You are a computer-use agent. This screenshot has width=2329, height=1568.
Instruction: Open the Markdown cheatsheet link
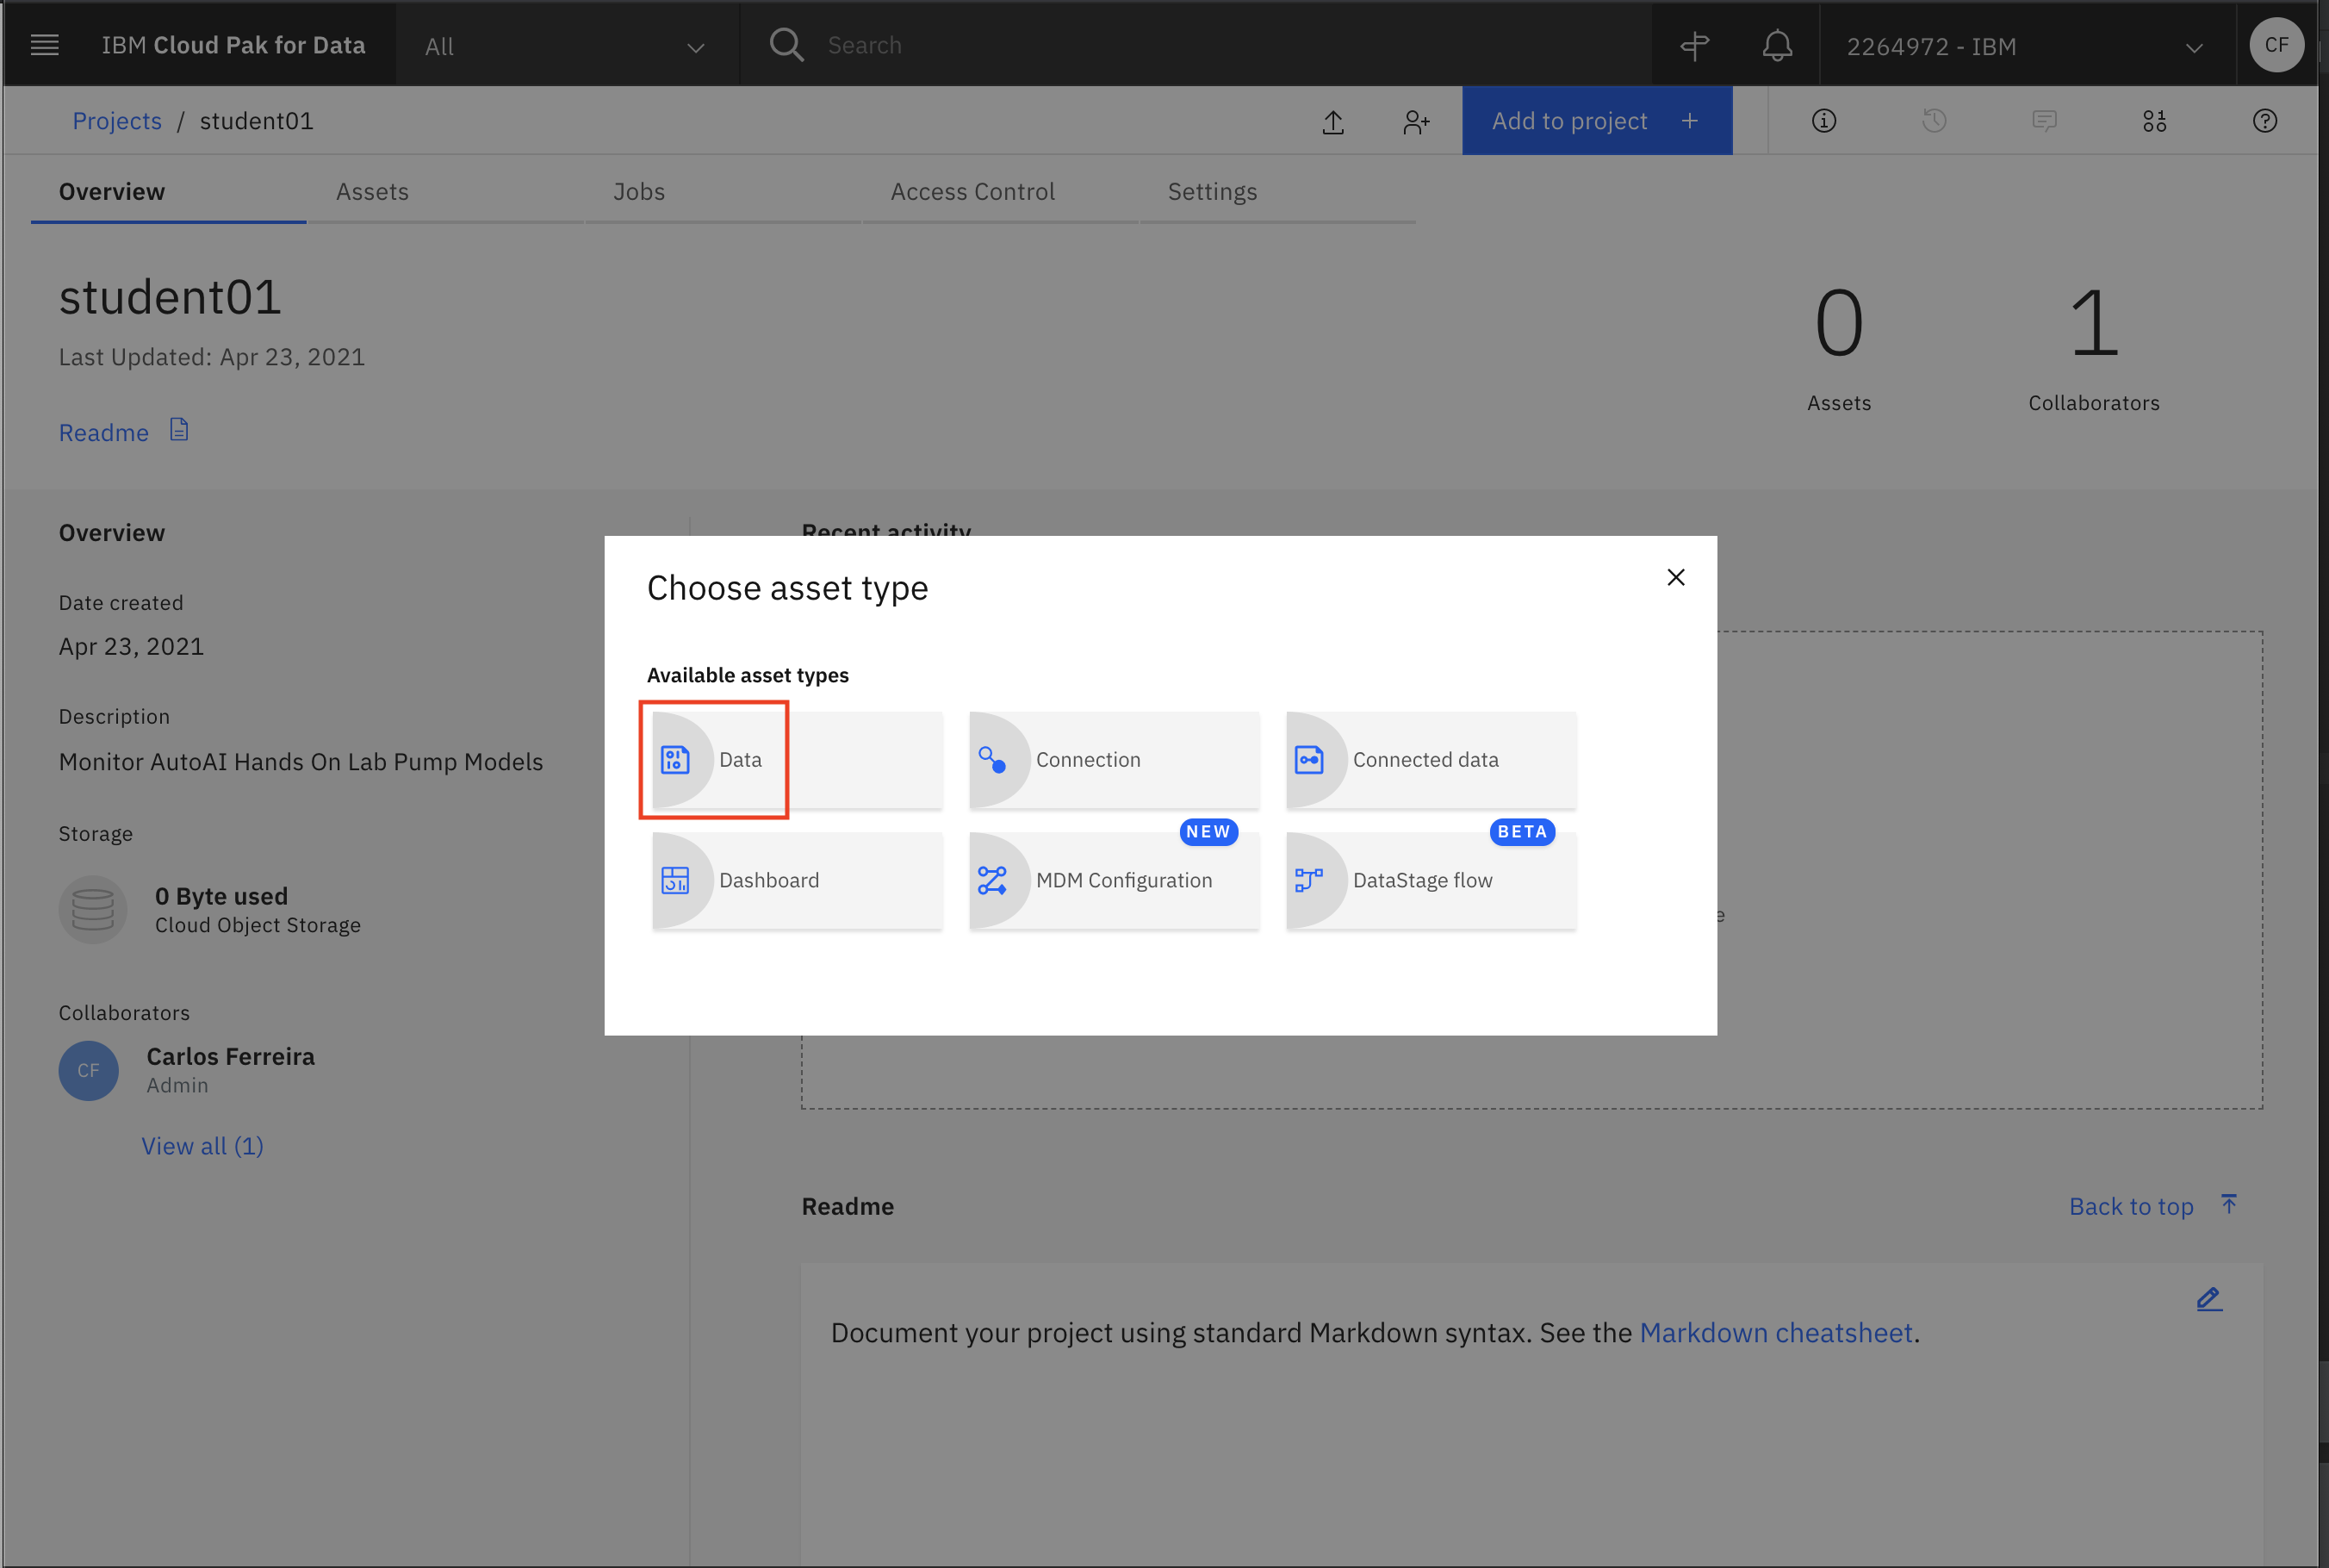click(1776, 1333)
